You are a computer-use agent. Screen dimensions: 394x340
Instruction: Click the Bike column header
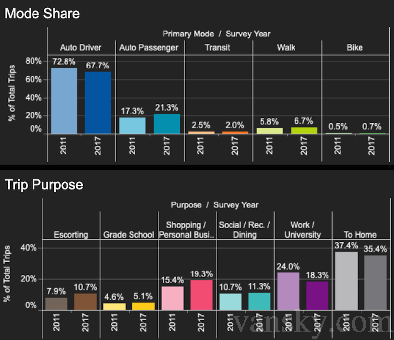(x=355, y=48)
